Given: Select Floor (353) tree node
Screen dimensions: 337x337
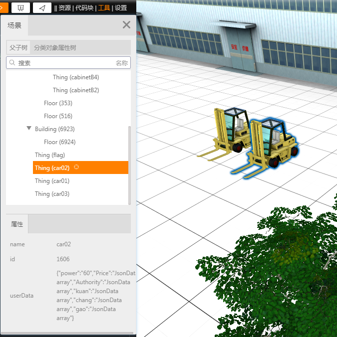Looking at the screenshot, I should coord(58,103).
